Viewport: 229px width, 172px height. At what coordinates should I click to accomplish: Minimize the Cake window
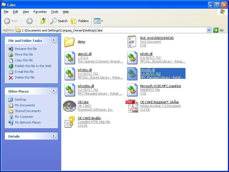click(211, 5)
